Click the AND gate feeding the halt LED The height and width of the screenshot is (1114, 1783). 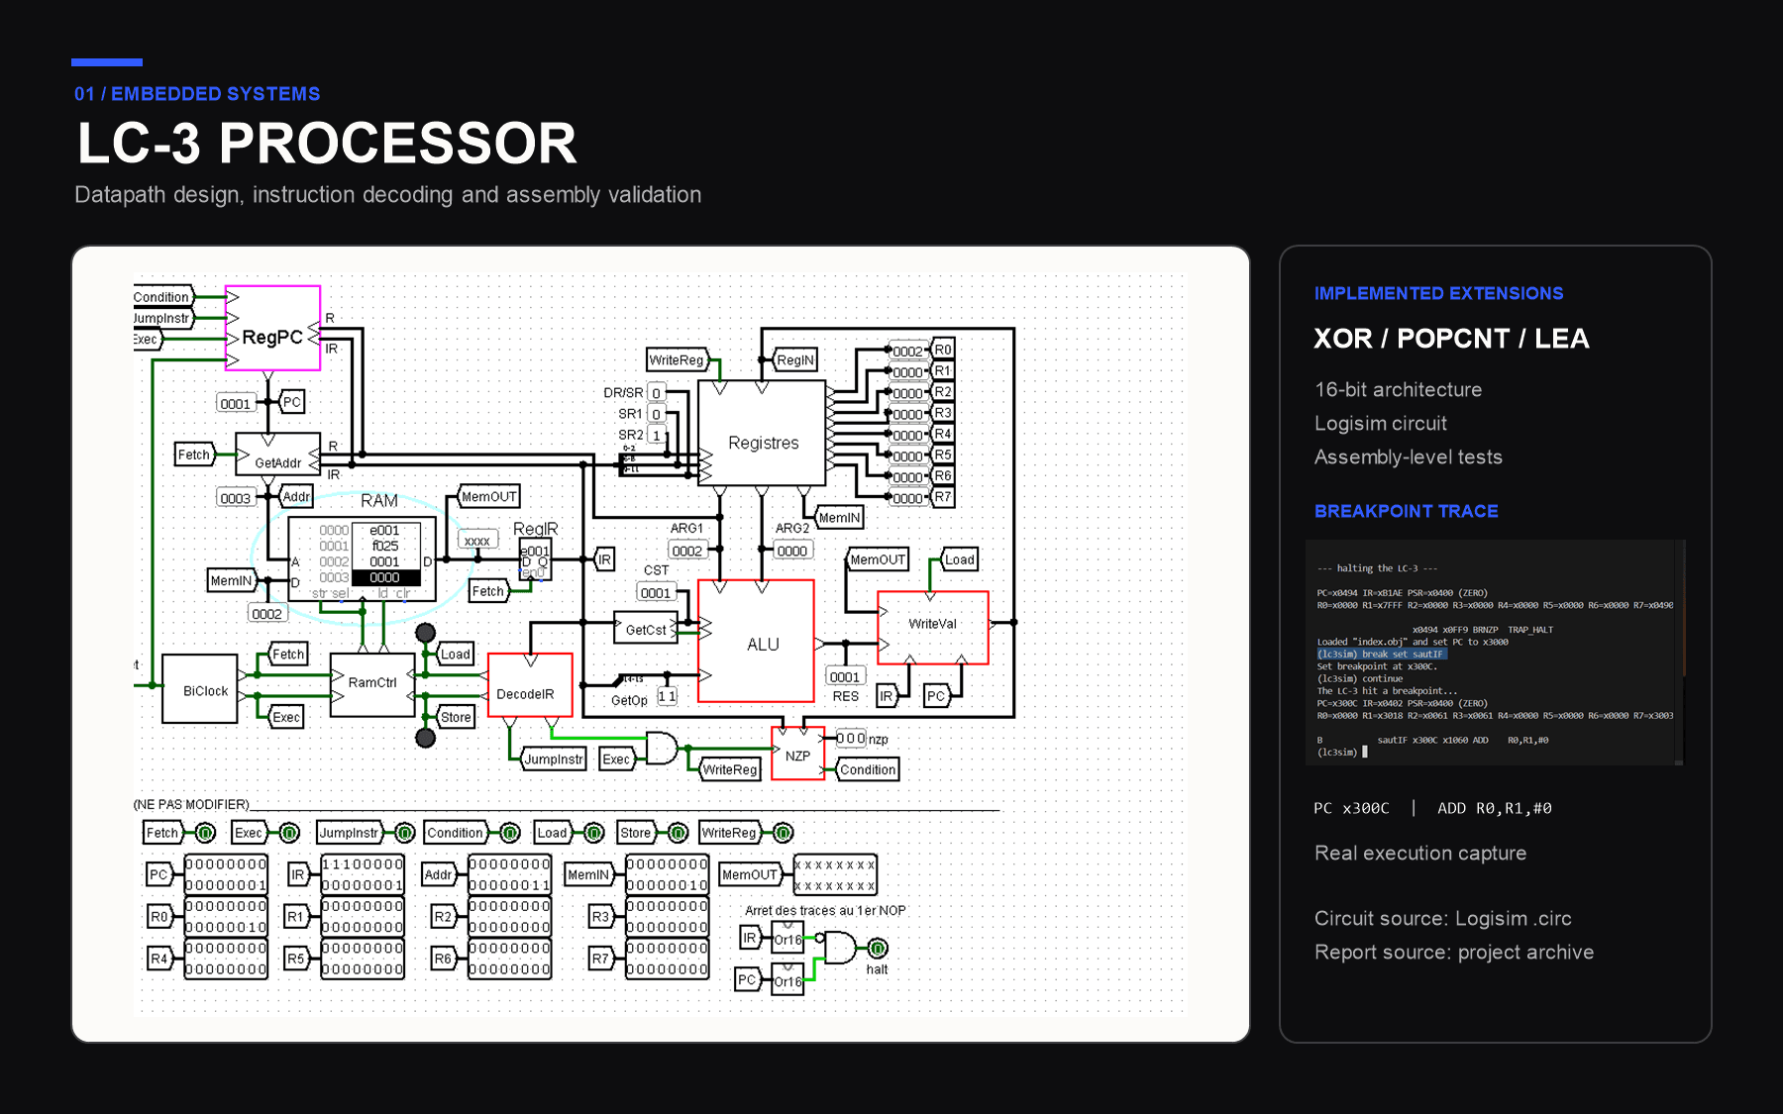tap(840, 948)
